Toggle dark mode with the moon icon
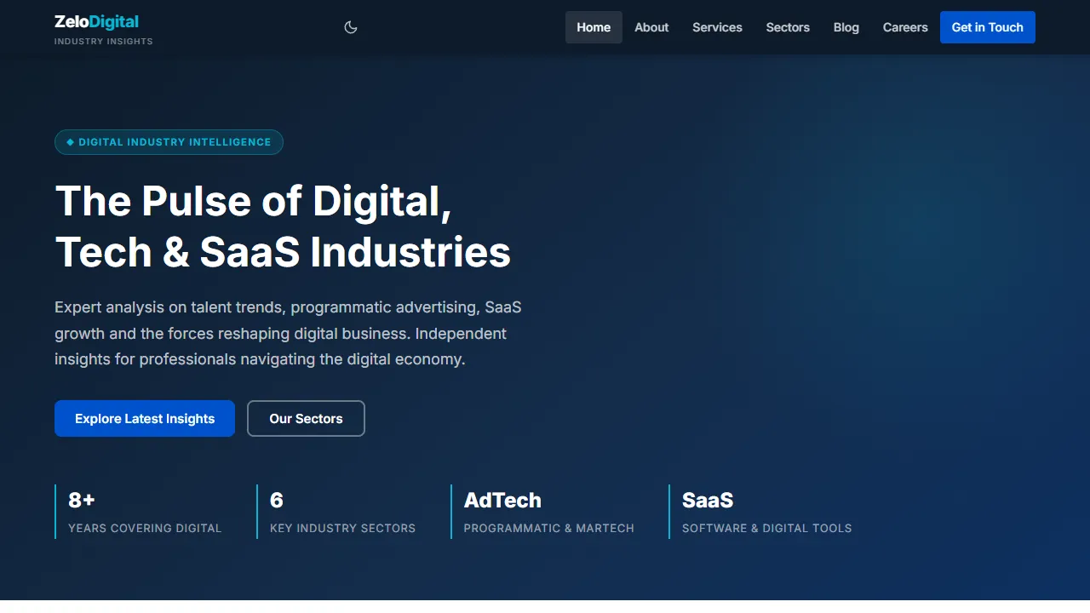 click(x=350, y=27)
